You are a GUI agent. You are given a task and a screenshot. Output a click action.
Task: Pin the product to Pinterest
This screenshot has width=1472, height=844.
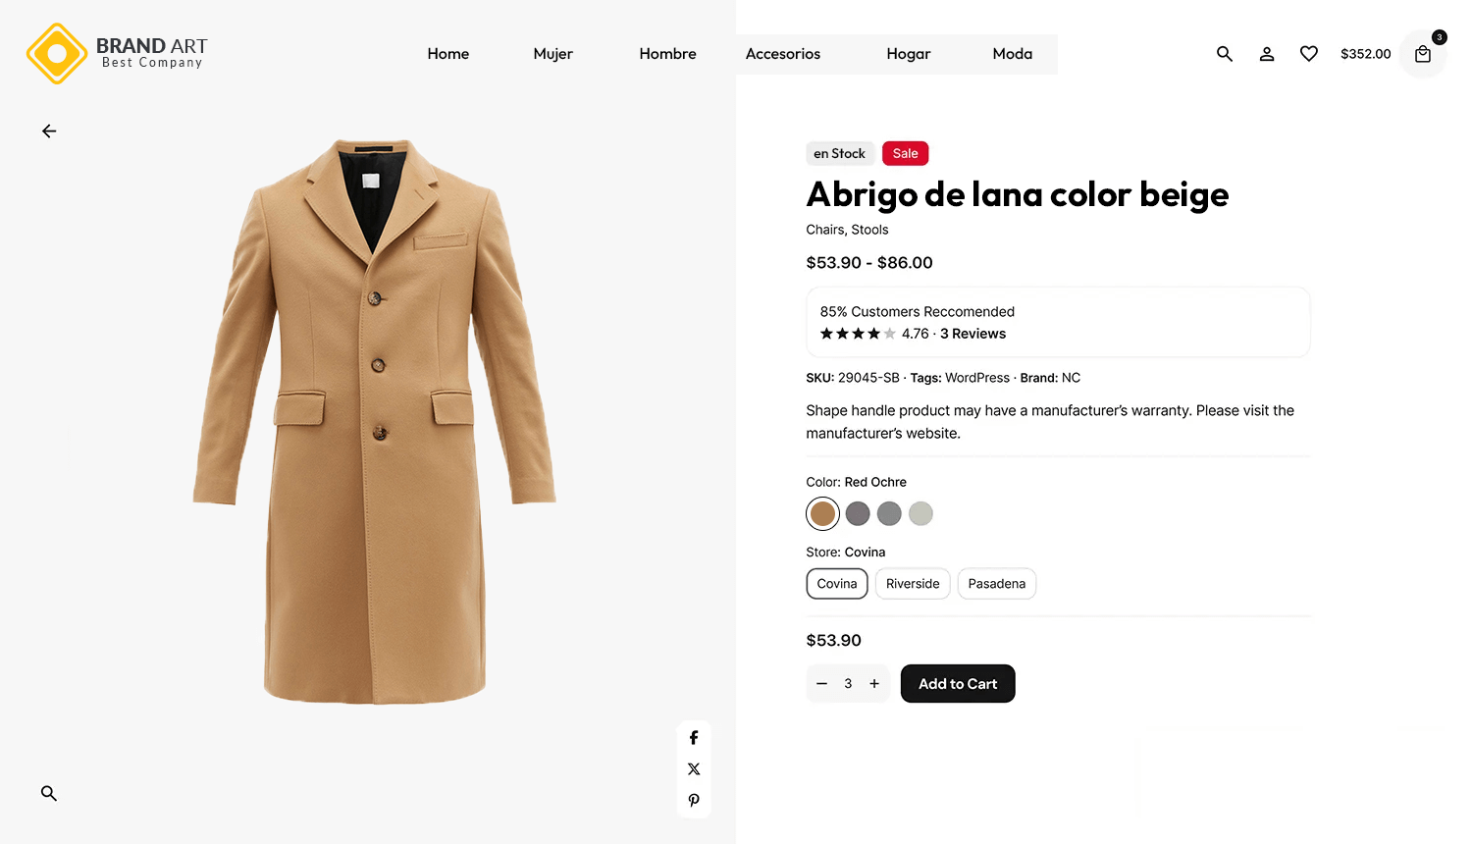point(694,800)
